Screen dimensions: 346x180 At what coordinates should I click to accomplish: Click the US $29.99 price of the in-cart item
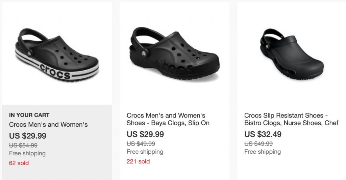(x=28, y=136)
